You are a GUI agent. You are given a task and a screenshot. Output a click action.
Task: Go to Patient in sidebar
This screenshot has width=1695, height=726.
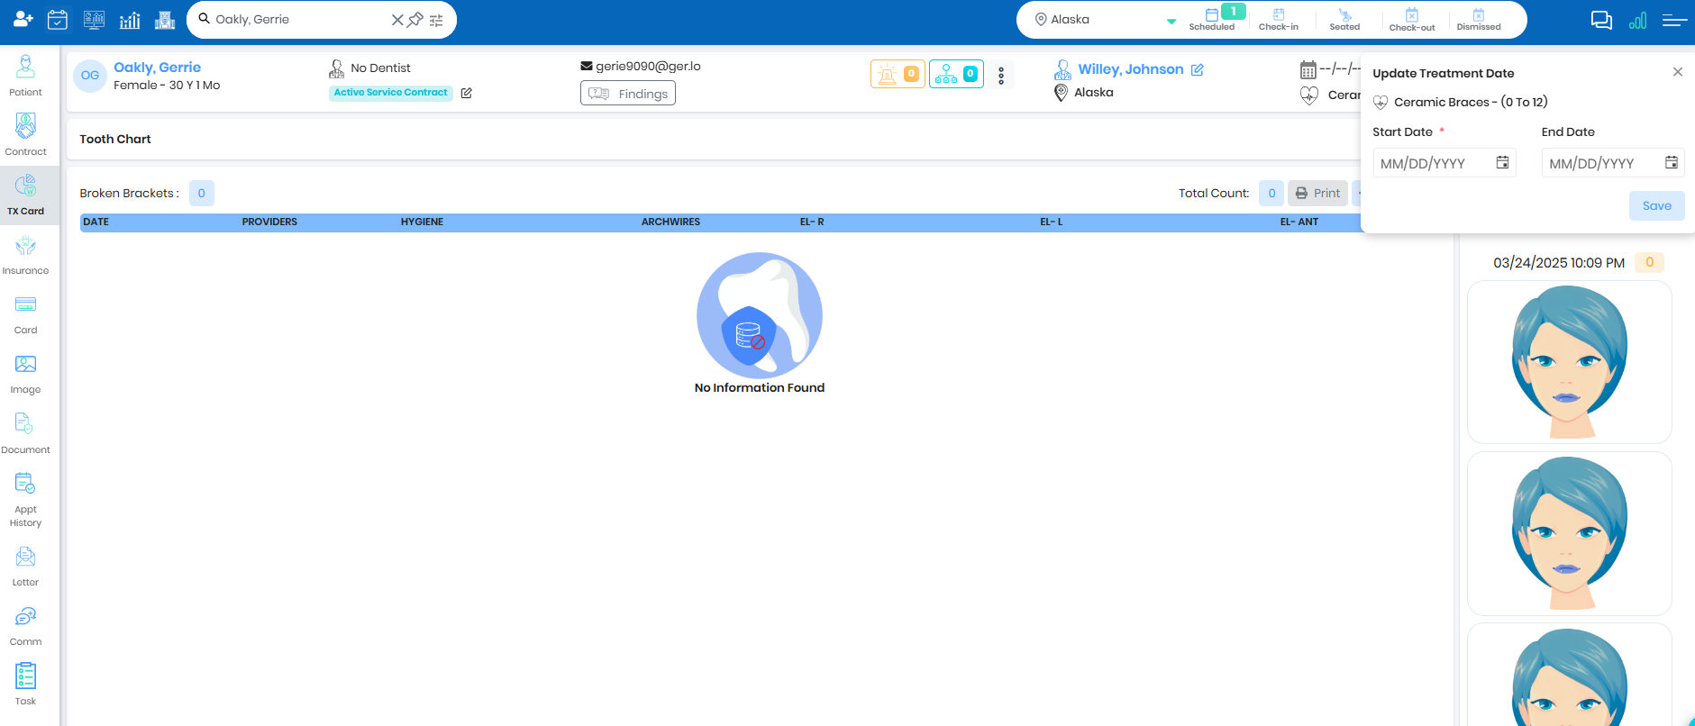[26, 76]
